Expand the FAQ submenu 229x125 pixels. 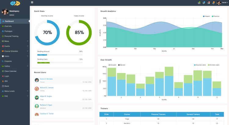click(x=27, y=96)
